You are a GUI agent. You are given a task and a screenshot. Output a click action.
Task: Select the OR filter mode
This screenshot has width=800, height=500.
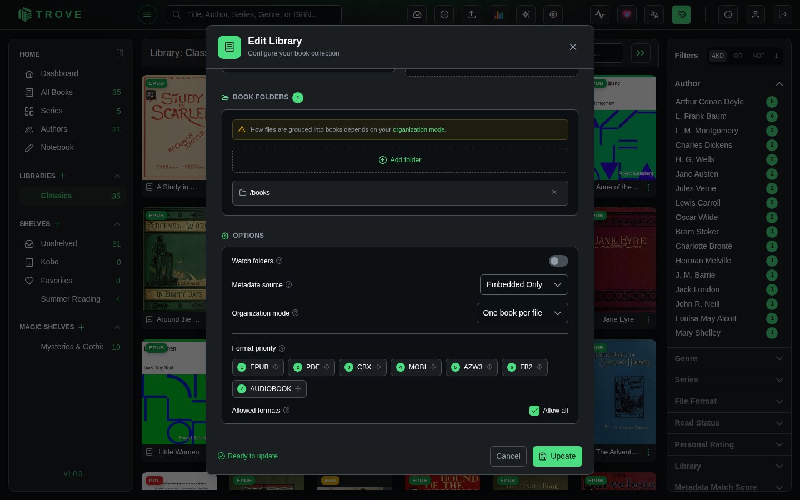point(738,56)
